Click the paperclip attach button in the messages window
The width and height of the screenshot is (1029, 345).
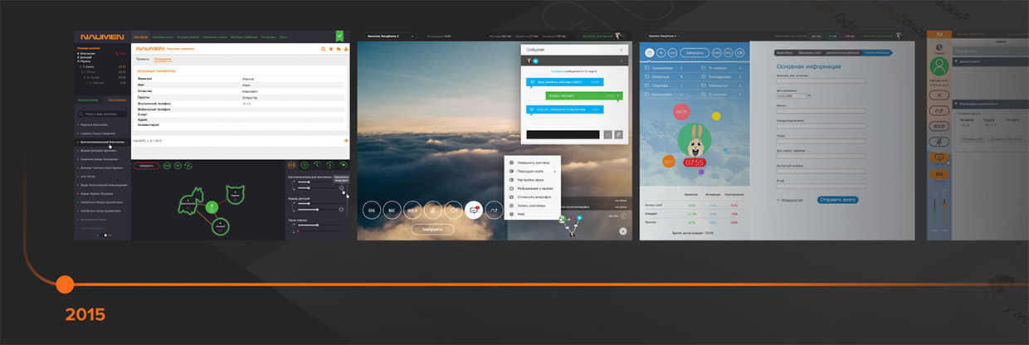pos(618,134)
